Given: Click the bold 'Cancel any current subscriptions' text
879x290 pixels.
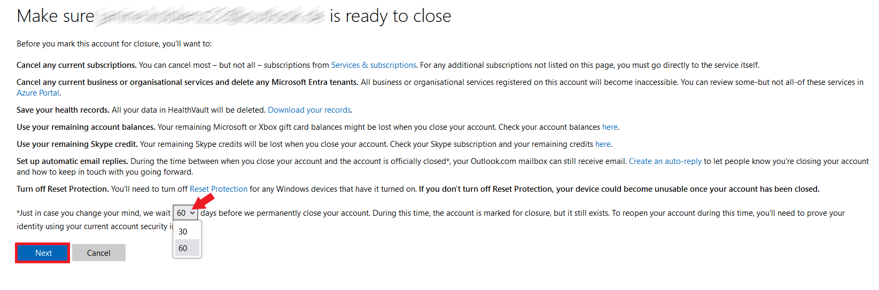Looking at the screenshot, I should click(76, 65).
